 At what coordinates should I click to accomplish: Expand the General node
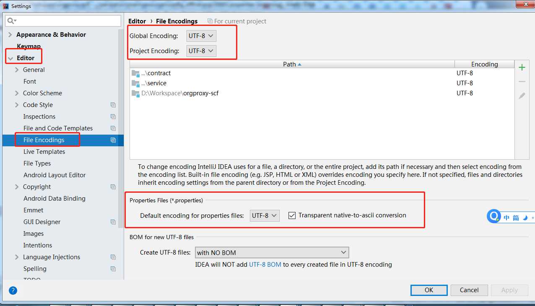(17, 70)
